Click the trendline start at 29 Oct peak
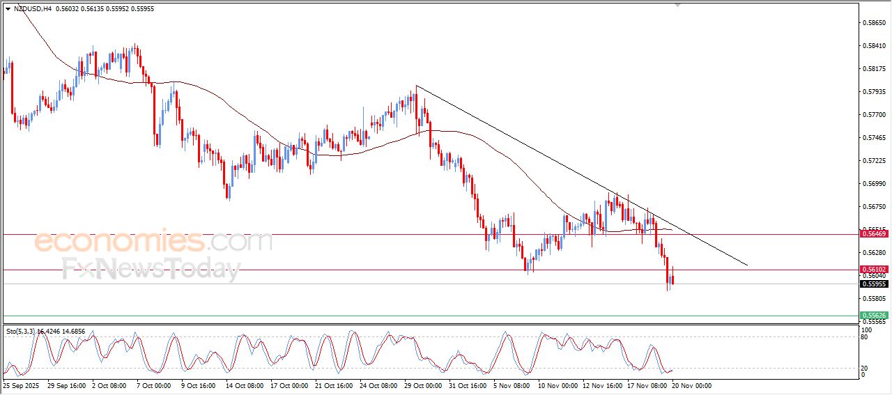Image resolution: width=892 pixels, height=395 pixels. (x=416, y=86)
